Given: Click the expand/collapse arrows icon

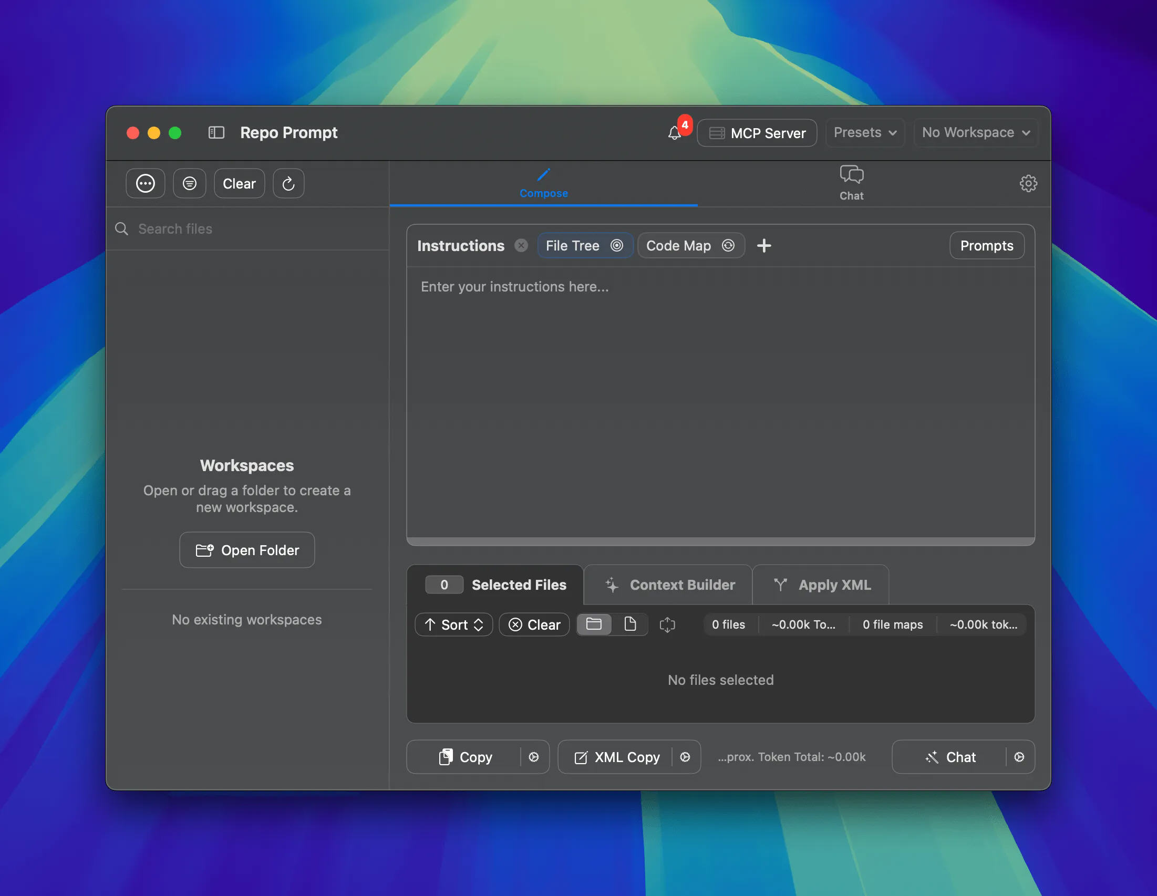Looking at the screenshot, I should tap(667, 625).
